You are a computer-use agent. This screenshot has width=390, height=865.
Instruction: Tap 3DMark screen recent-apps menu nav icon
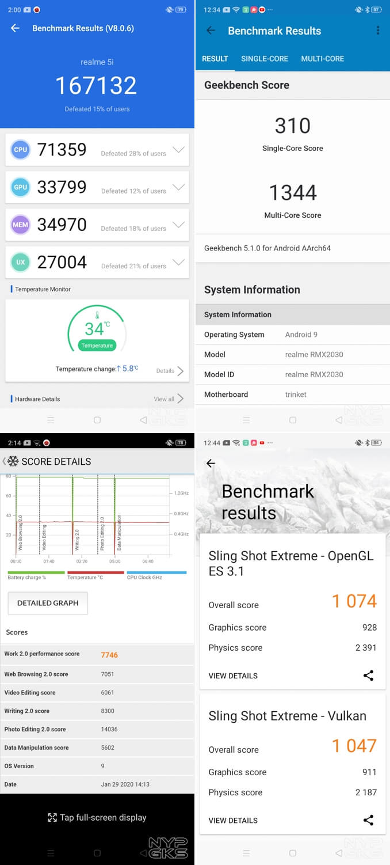pos(246,853)
